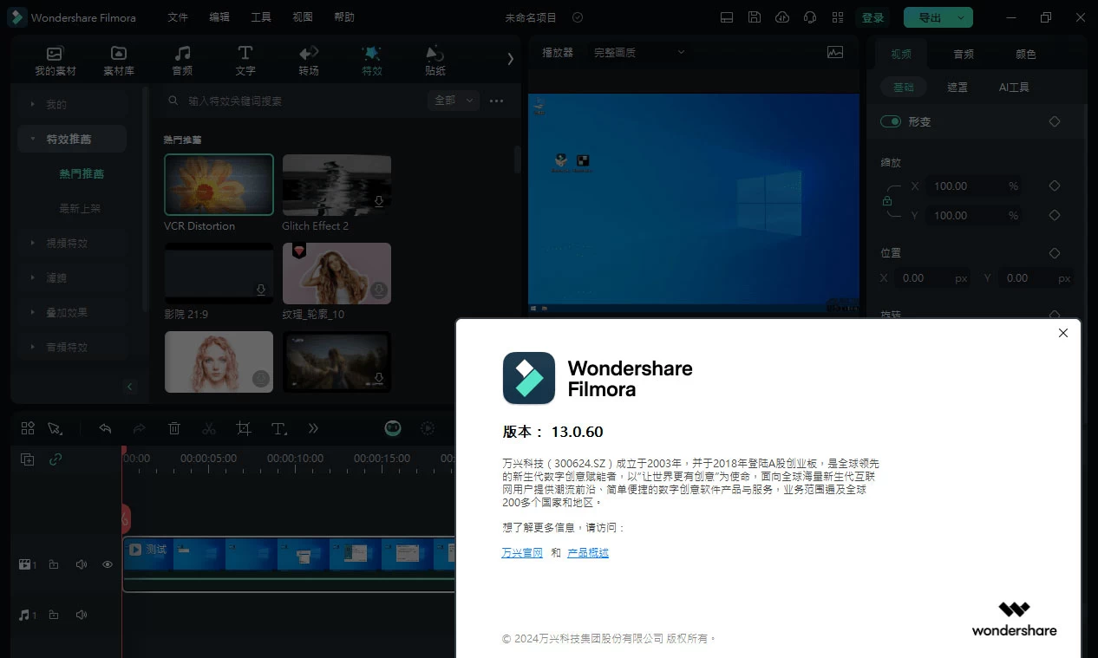Hide video track 1 with the eye icon
Viewport: 1098px width, 658px height.
pyautogui.click(x=107, y=564)
